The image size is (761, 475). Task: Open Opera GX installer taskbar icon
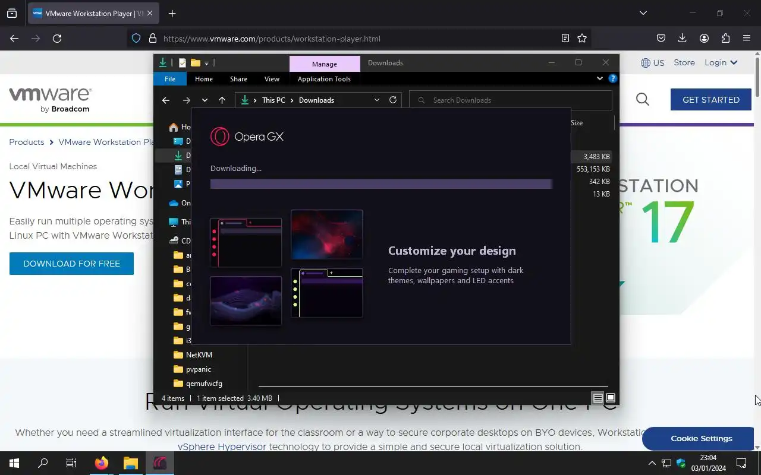159,463
